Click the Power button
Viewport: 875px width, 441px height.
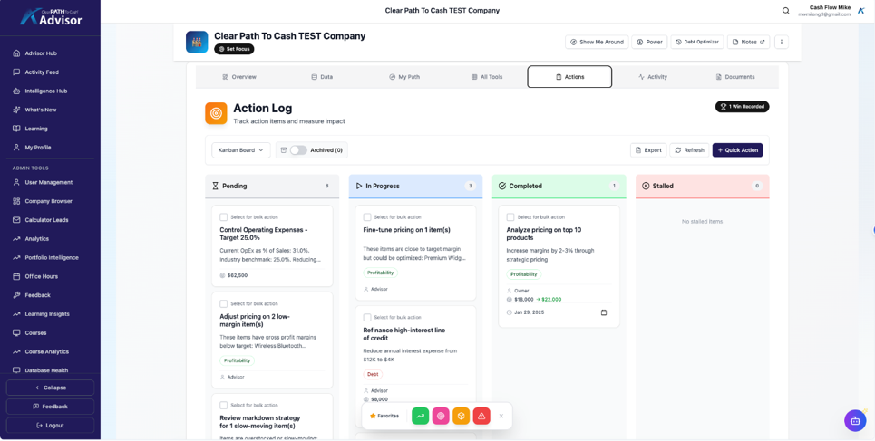pyautogui.click(x=649, y=42)
